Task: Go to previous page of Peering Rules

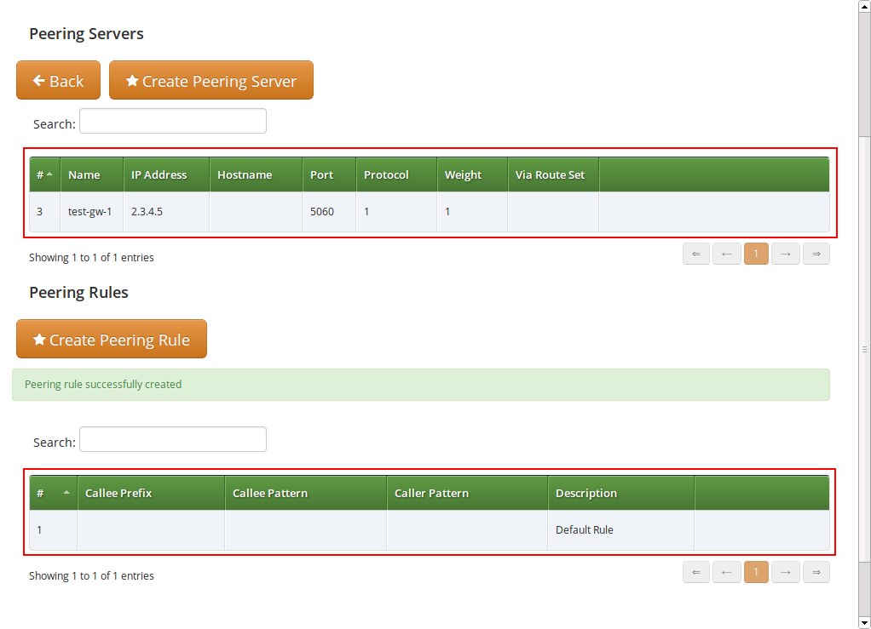Action: click(727, 573)
